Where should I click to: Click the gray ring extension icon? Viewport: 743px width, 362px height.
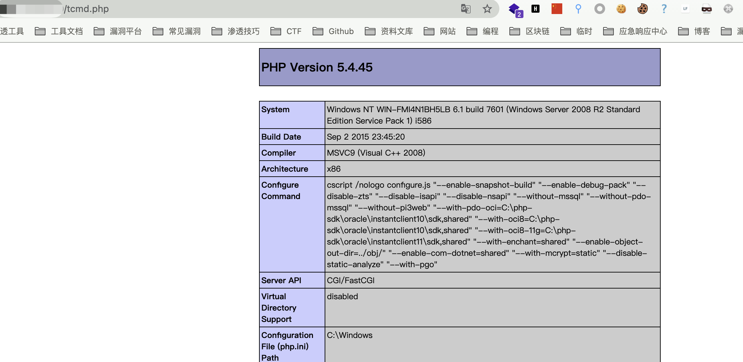pyautogui.click(x=599, y=9)
